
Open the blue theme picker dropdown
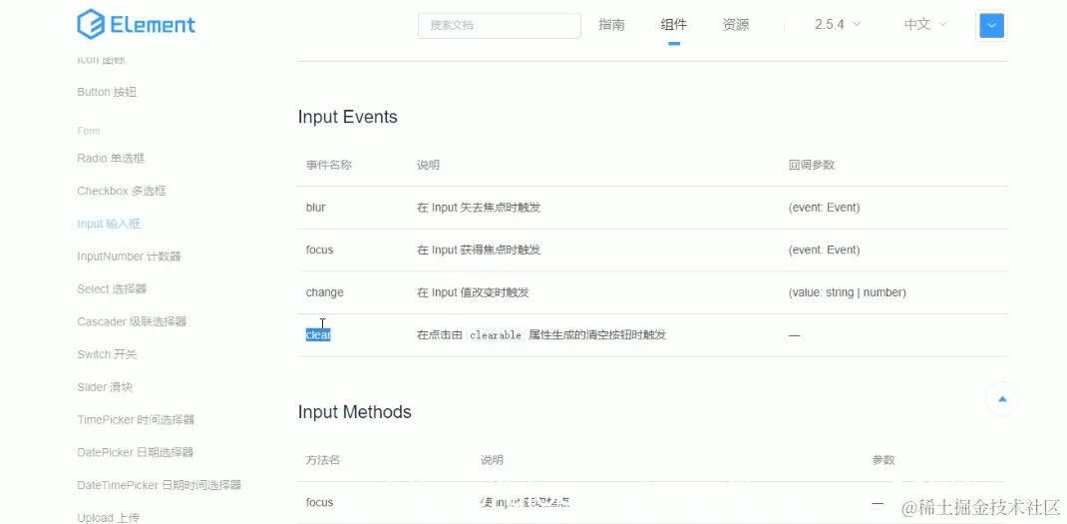[991, 25]
